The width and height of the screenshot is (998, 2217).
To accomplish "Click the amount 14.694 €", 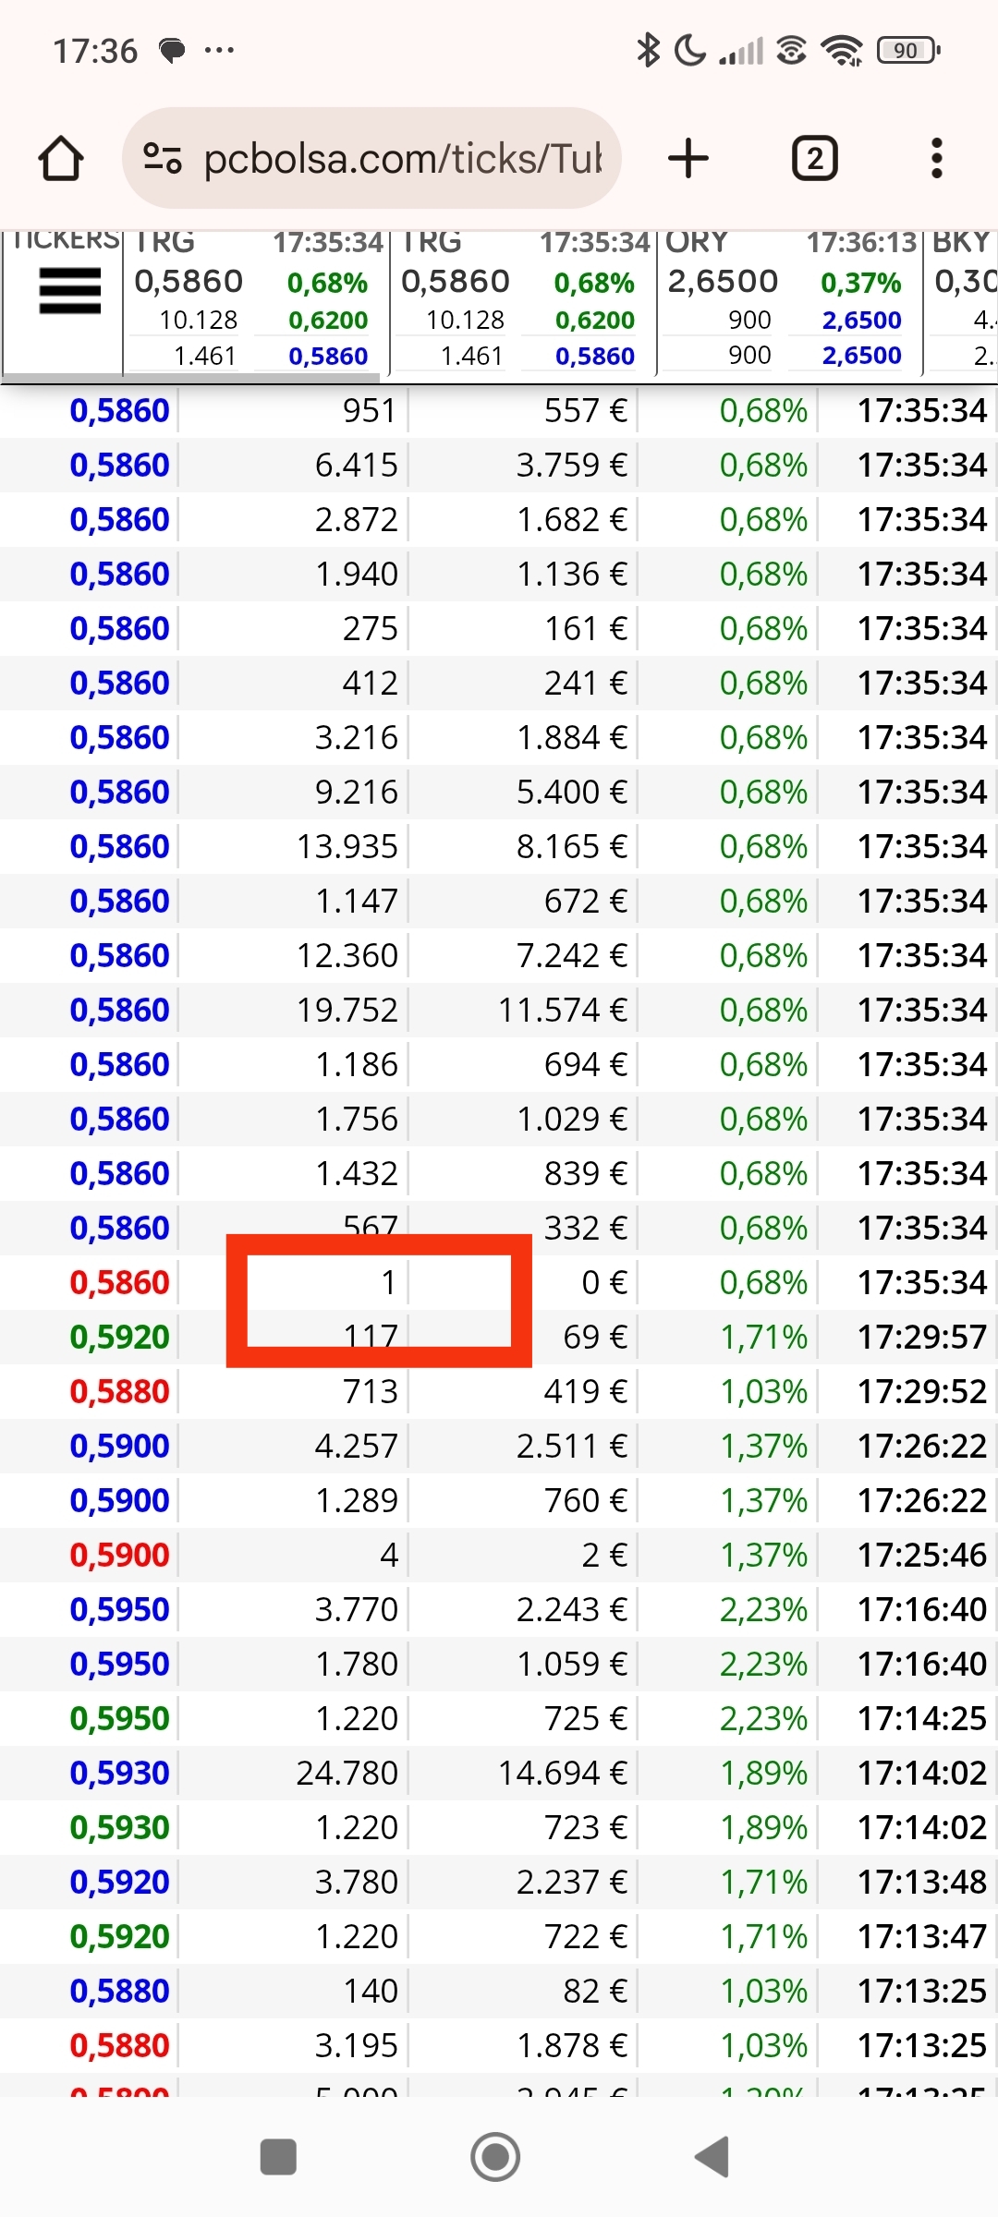I will tap(563, 1773).
